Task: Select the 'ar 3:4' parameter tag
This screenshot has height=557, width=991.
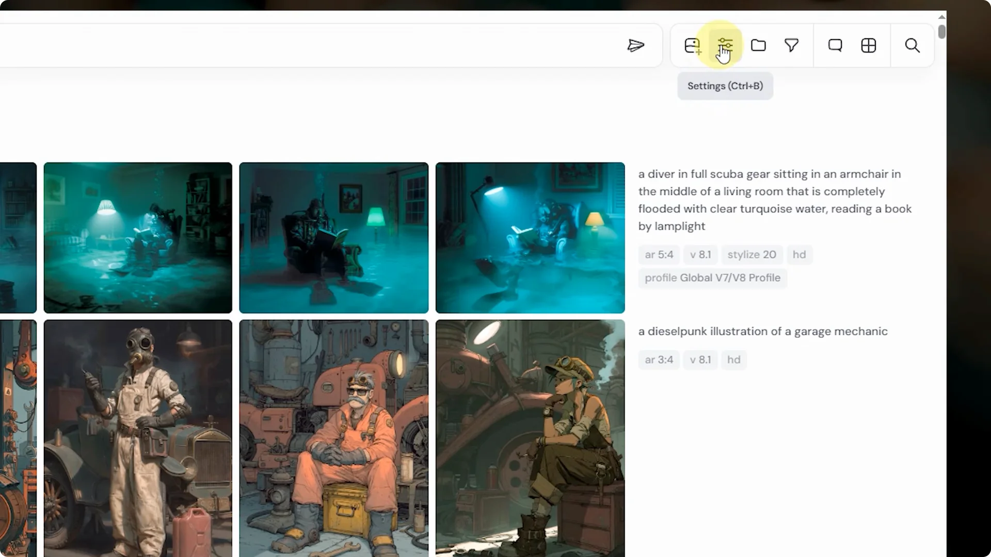Action: tap(658, 359)
